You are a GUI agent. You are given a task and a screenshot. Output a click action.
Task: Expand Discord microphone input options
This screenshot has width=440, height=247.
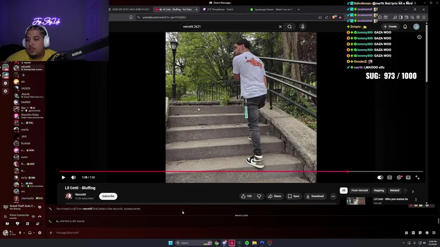(x=24, y=233)
